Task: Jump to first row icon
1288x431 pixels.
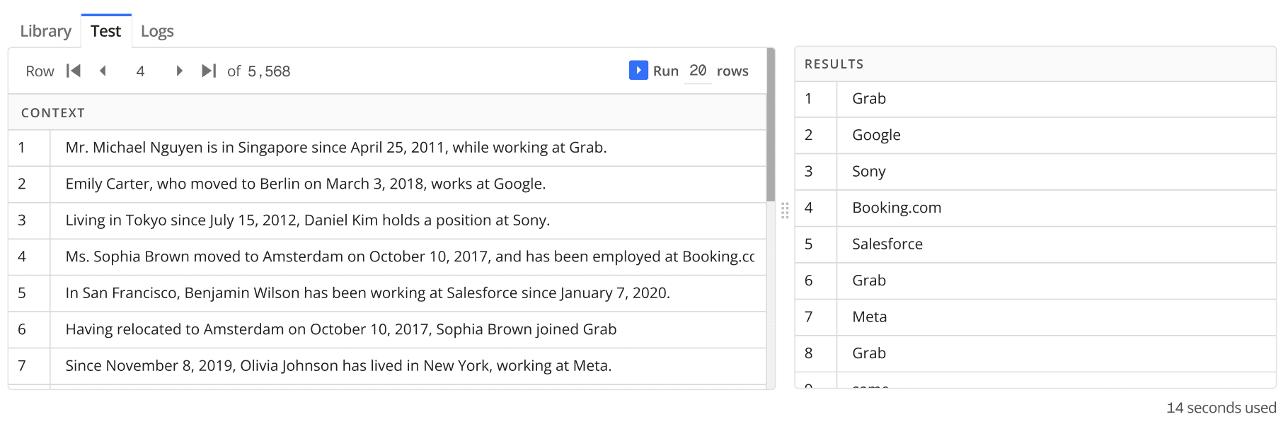Action: 74,71
